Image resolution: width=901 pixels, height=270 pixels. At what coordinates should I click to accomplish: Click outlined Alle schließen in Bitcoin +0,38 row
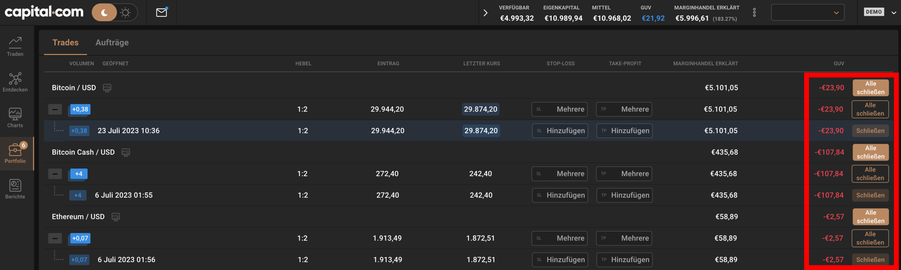[x=870, y=109]
